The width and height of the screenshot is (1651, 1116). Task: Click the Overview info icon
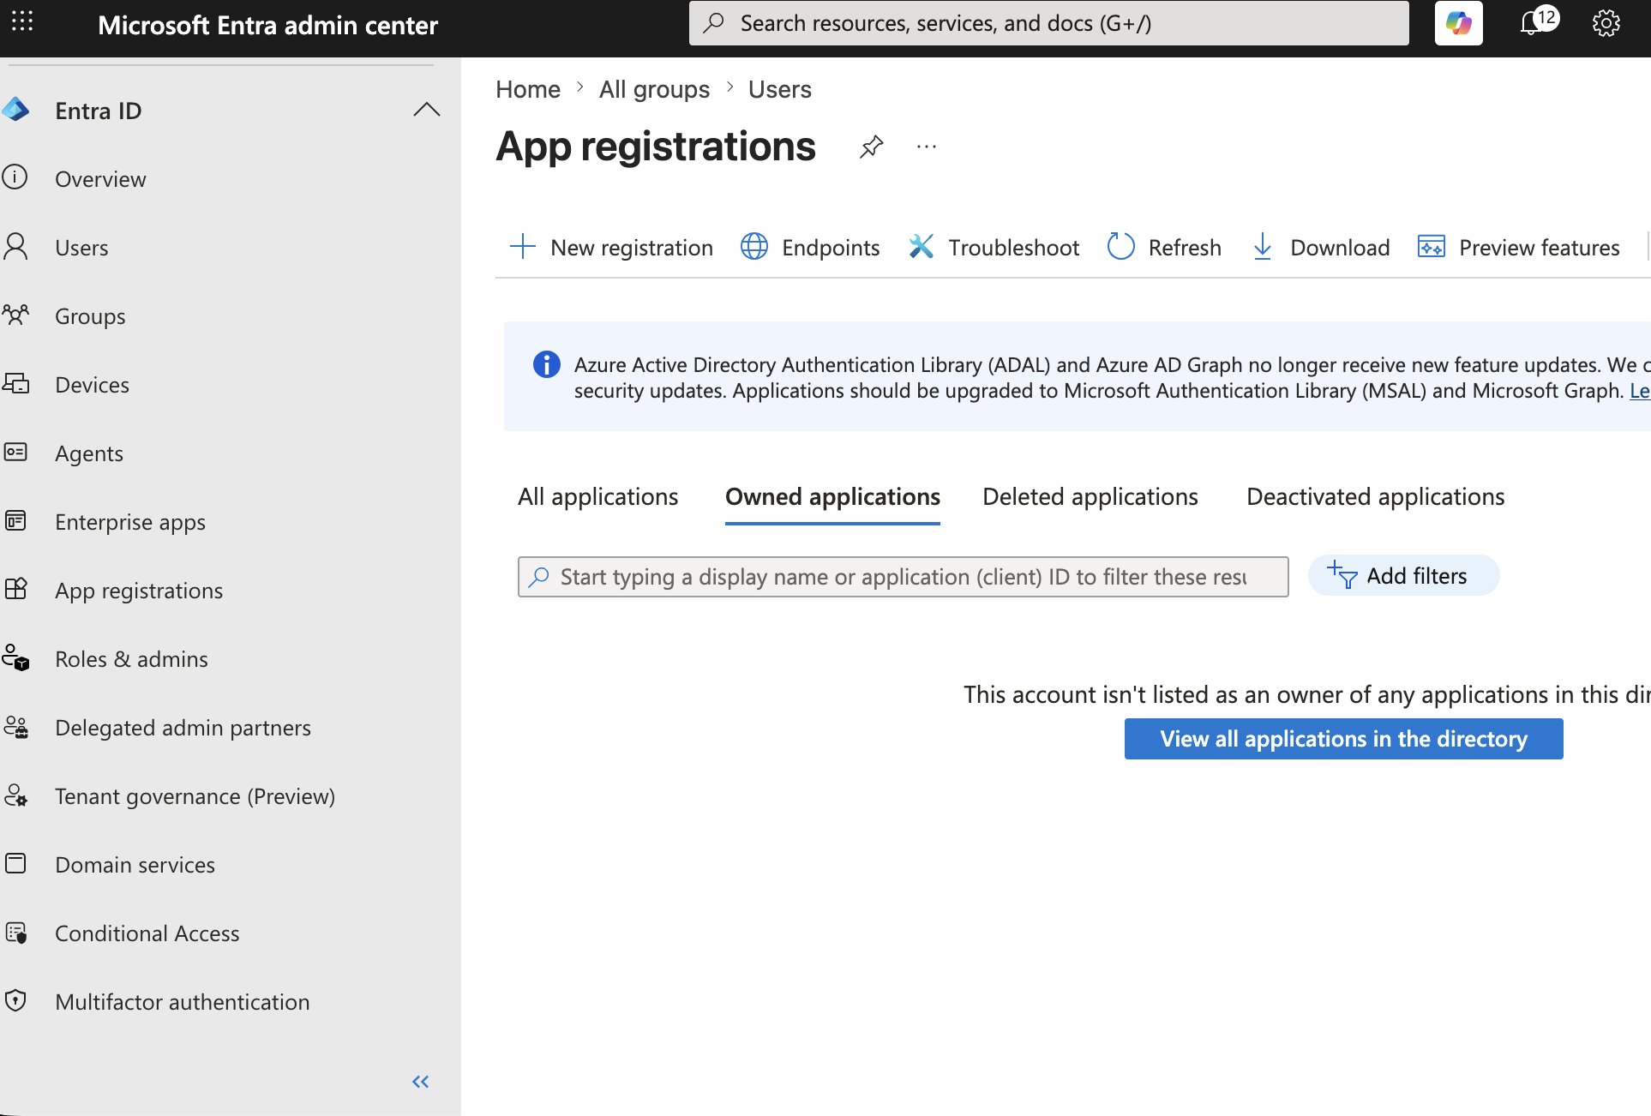click(15, 177)
